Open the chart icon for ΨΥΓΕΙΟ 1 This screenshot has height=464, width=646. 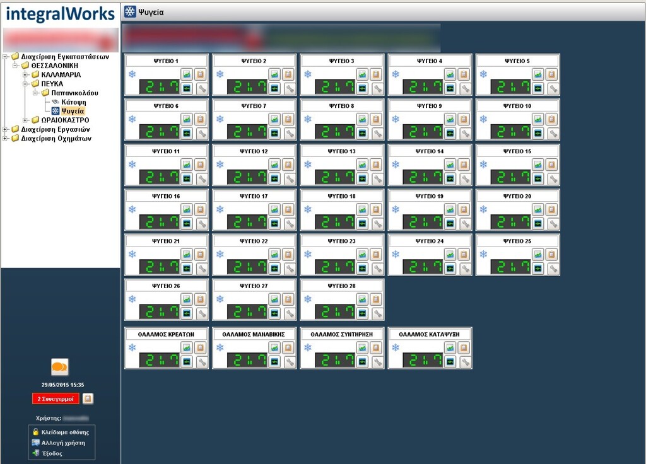pos(187,74)
